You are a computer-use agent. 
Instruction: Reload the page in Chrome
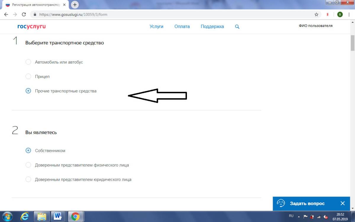pyautogui.click(x=24, y=15)
